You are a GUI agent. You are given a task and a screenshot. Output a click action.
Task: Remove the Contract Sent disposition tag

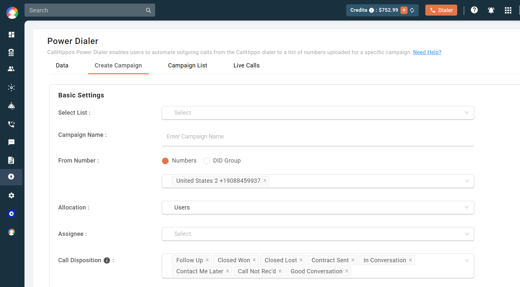coord(353,260)
